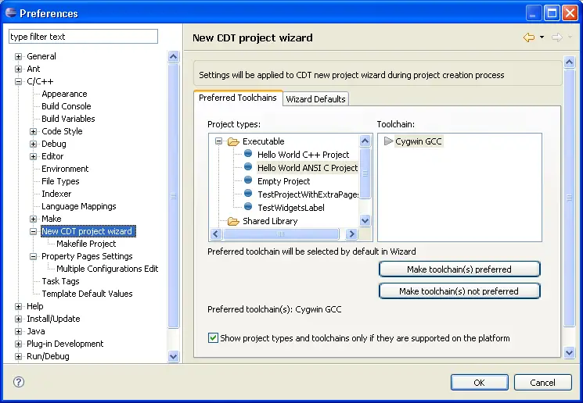Click the Shared Library folder icon
583x403 pixels.
(x=232, y=222)
